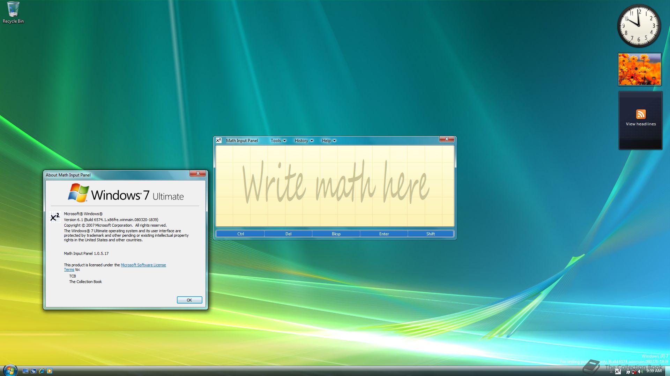Image resolution: width=670 pixels, height=376 pixels.
Task: Click the x² icon in About dialog
Action: tap(55, 217)
